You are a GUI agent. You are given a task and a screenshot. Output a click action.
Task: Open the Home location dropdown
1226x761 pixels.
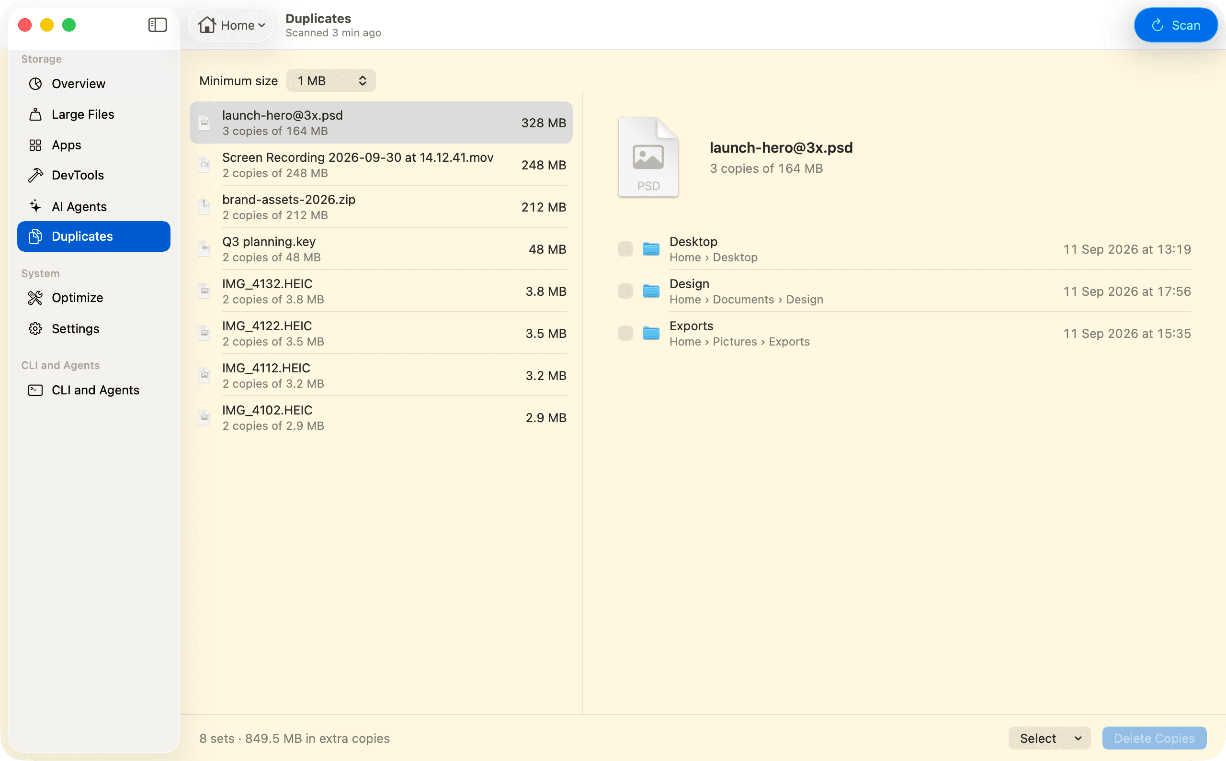[231, 25]
